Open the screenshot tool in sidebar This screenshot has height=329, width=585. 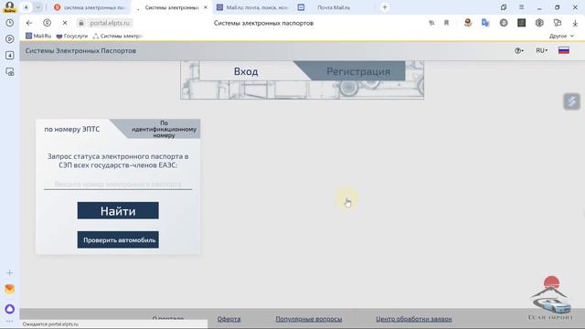pyautogui.click(x=10, y=71)
